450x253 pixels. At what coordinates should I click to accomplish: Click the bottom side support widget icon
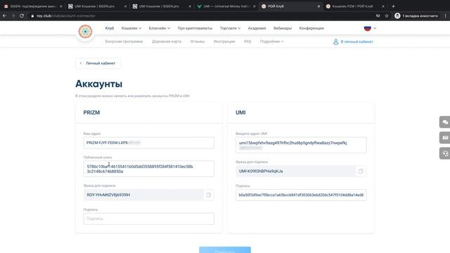(445, 153)
